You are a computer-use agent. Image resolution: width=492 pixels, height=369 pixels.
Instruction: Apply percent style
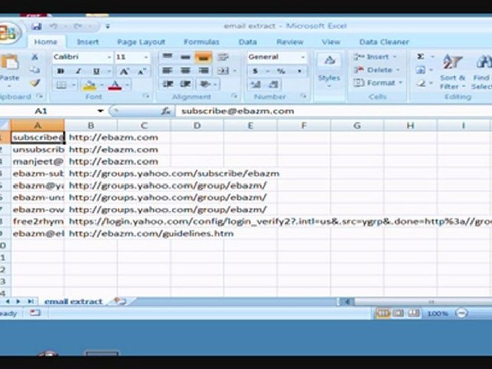pyautogui.click(x=281, y=71)
